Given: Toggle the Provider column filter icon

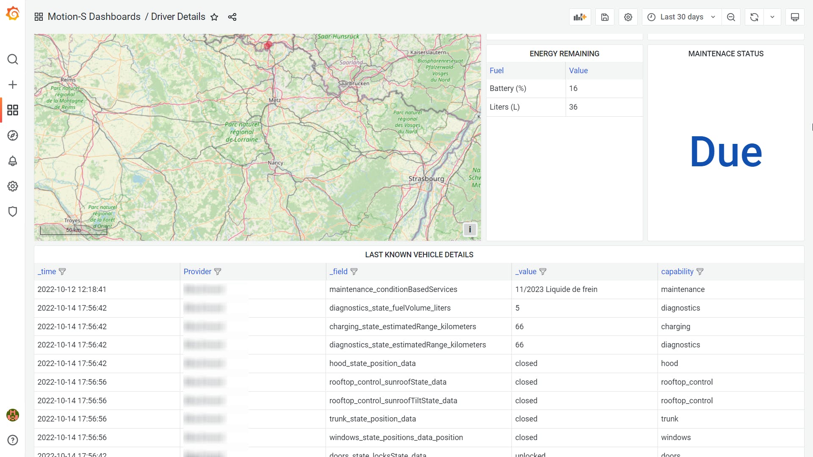Looking at the screenshot, I should coord(218,272).
